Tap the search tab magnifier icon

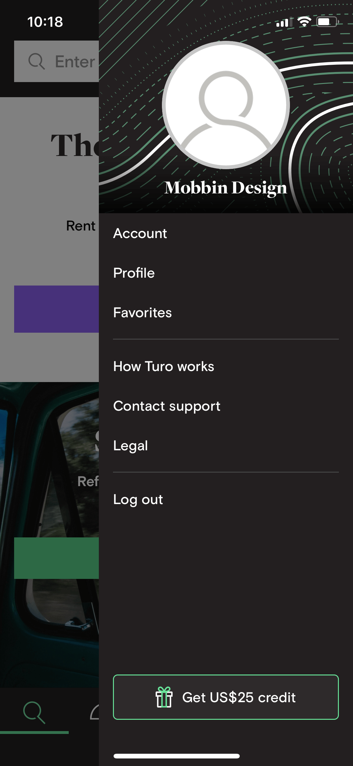tap(34, 712)
